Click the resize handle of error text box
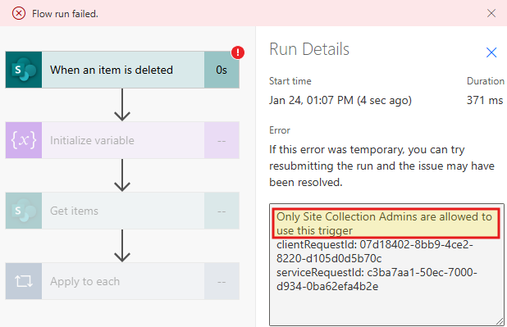 [x=500, y=321]
